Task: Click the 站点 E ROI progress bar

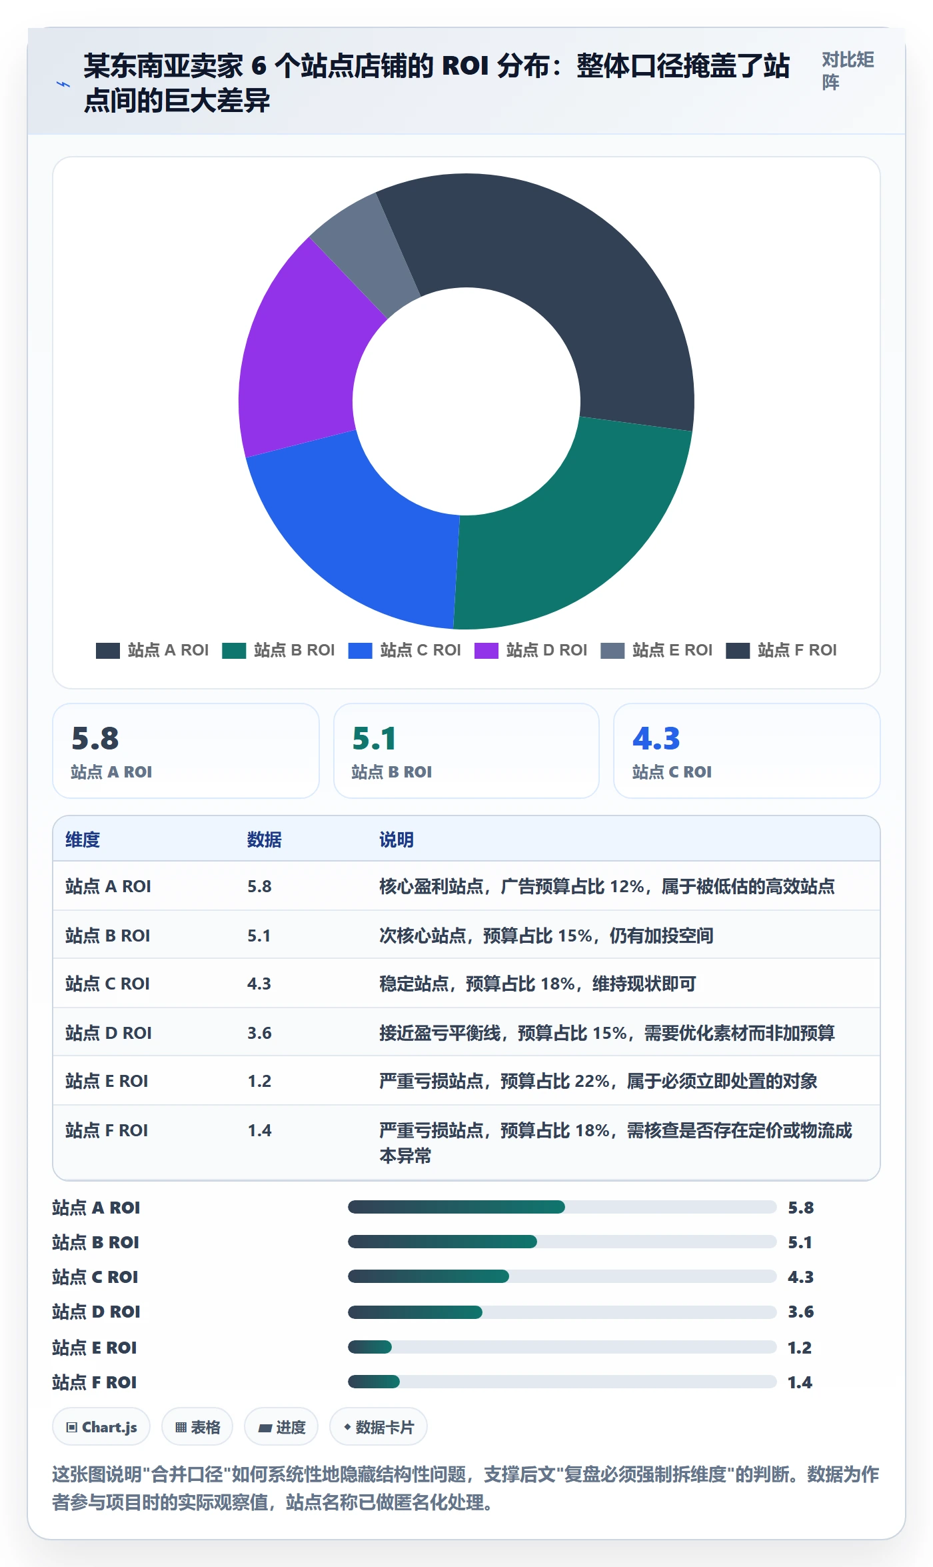Action: pyautogui.click(x=562, y=1347)
